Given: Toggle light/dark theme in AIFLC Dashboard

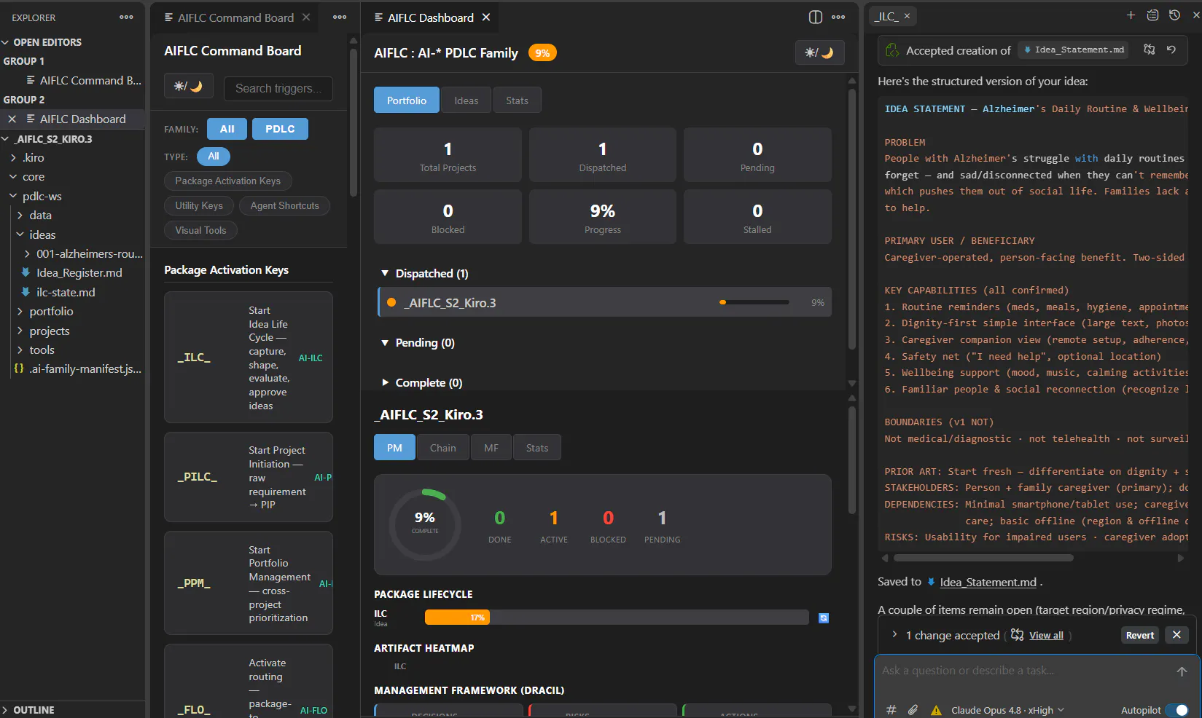Looking at the screenshot, I should 819,52.
